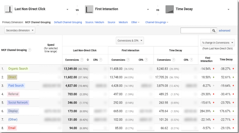Click the First Interaction model icon
The image size is (239, 133).
[89, 9]
